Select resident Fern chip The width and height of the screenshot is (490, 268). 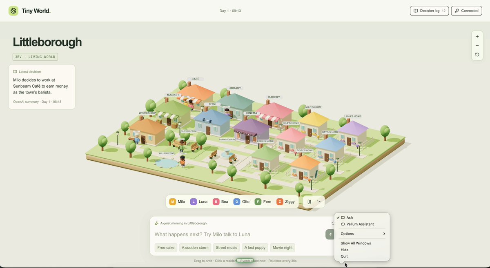coord(263,202)
